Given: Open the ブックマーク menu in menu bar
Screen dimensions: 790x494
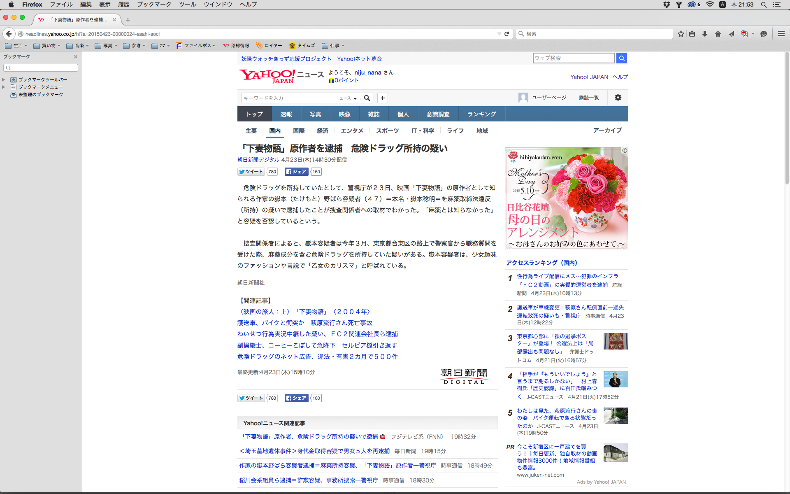Looking at the screenshot, I should coord(154,4).
